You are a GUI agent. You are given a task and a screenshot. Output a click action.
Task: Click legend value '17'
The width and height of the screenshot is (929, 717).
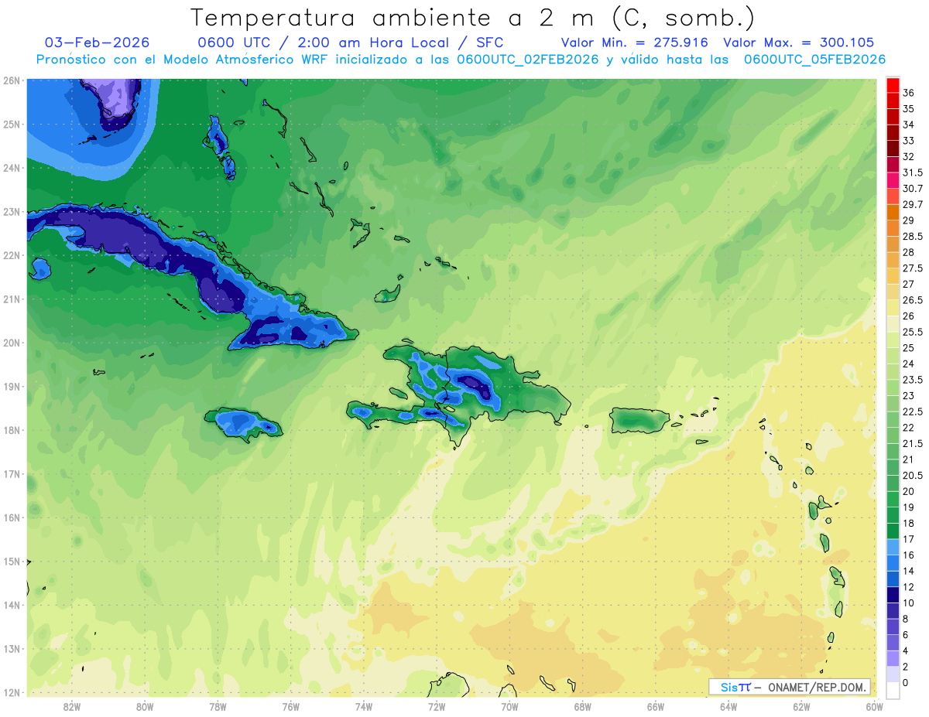pyautogui.click(x=909, y=539)
